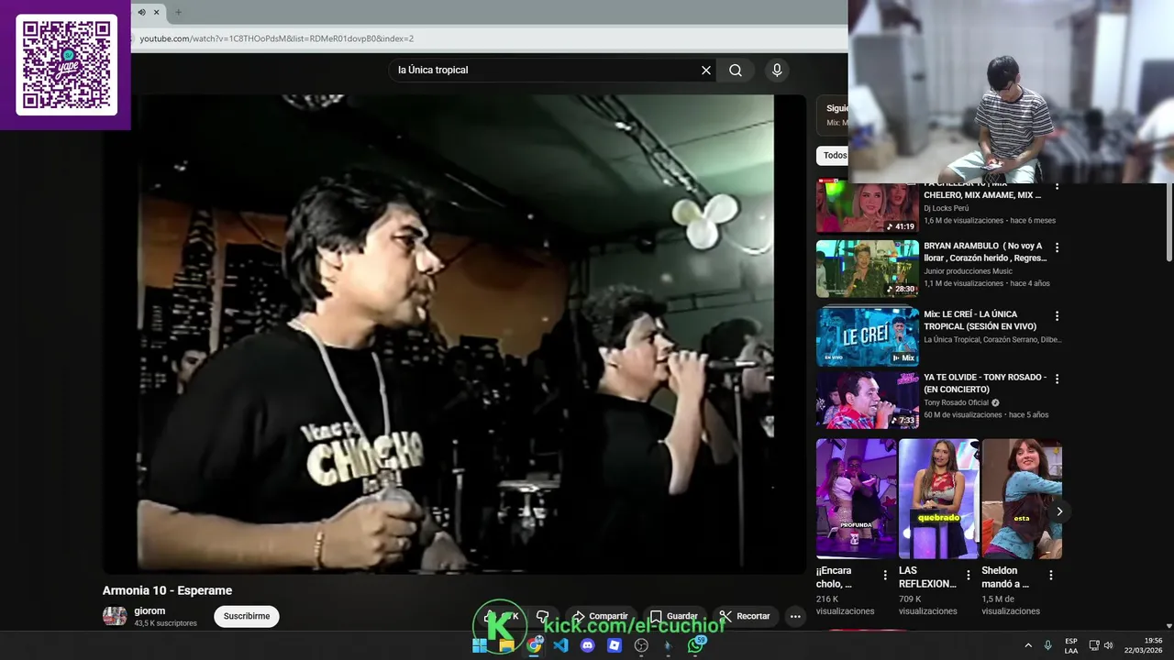
Task: Open the Windows Start menu
Action: click(480, 645)
